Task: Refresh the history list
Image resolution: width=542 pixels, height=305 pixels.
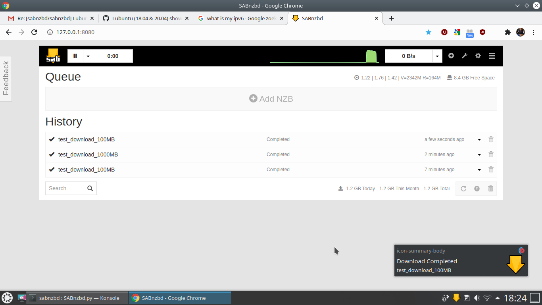Action: (463, 188)
